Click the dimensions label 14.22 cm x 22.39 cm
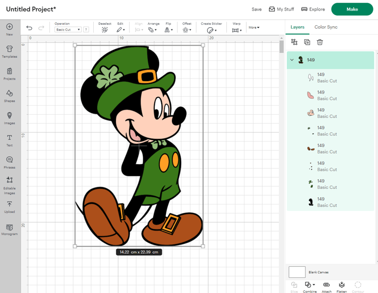Screen dimensions: 378x293 (x=139, y=252)
